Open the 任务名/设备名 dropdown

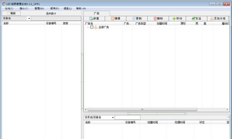click(113, 117)
